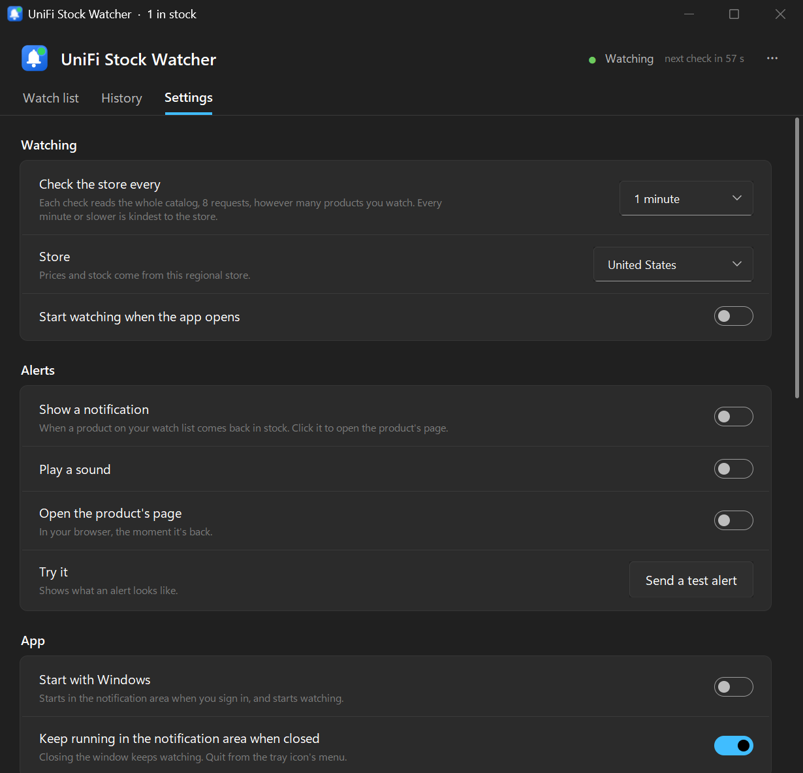The image size is (803, 773).
Task: Click the title bar app icon
Action: [x=14, y=14]
